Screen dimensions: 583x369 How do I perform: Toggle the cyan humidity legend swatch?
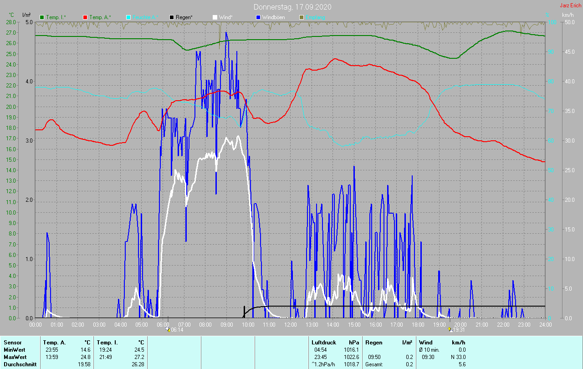128,17
